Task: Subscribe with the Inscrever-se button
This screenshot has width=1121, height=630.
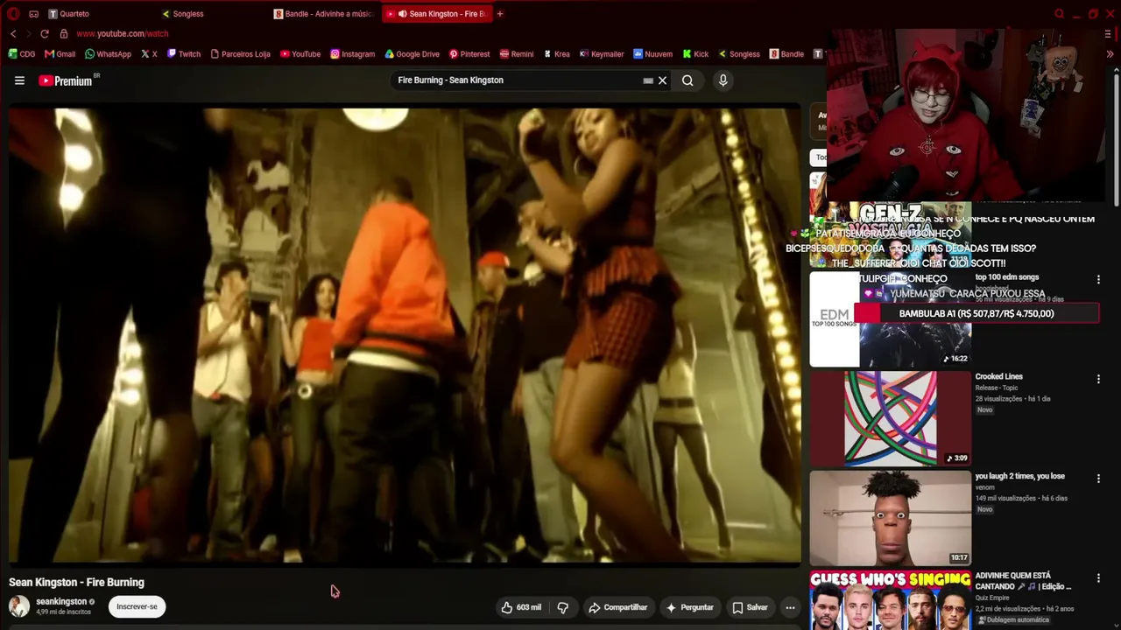Action: (137, 606)
